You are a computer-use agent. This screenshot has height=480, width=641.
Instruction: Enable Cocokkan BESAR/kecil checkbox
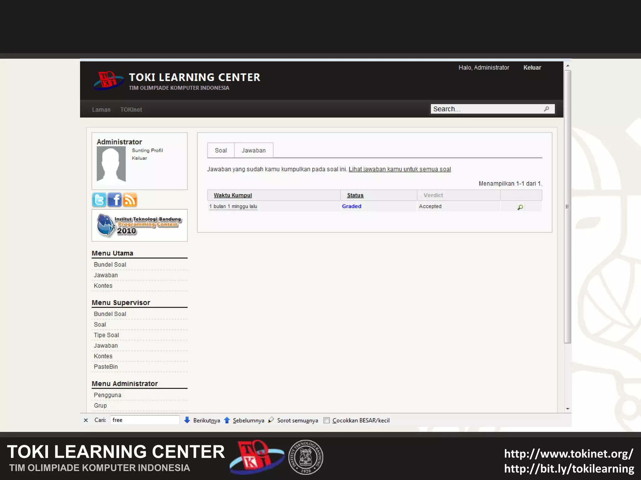[x=326, y=420]
